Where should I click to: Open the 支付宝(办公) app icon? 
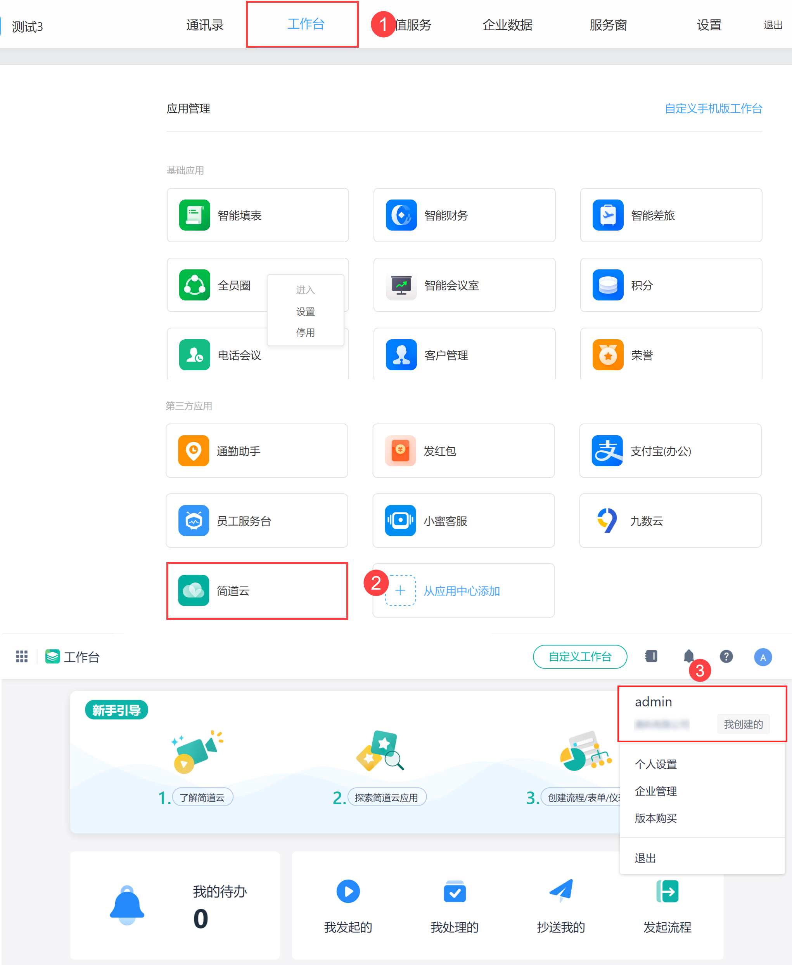[x=607, y=451]
